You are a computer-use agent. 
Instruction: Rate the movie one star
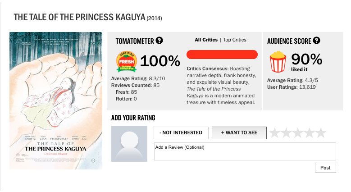[274, 133]
